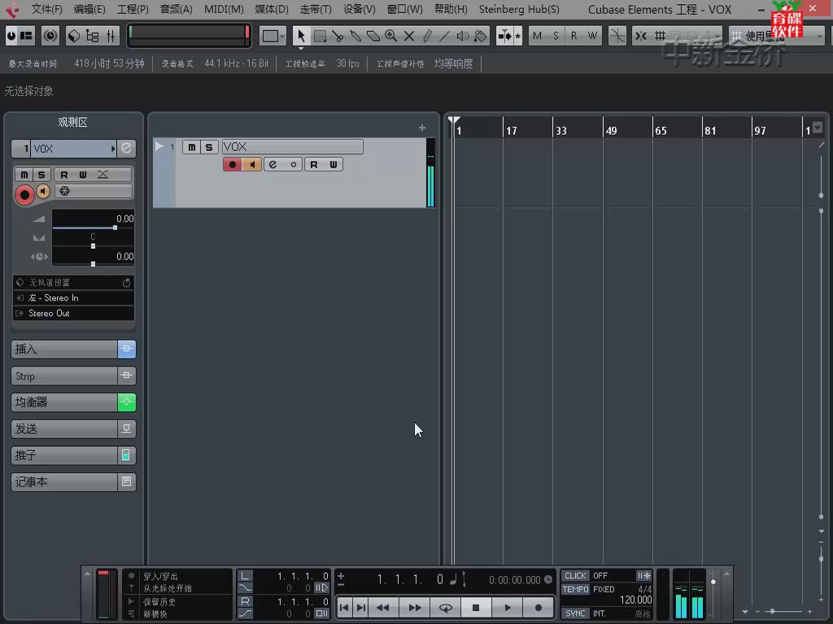Toggle Mute on VOX track in track list
This screenshot has height=624, width=833.
point(191,147)
